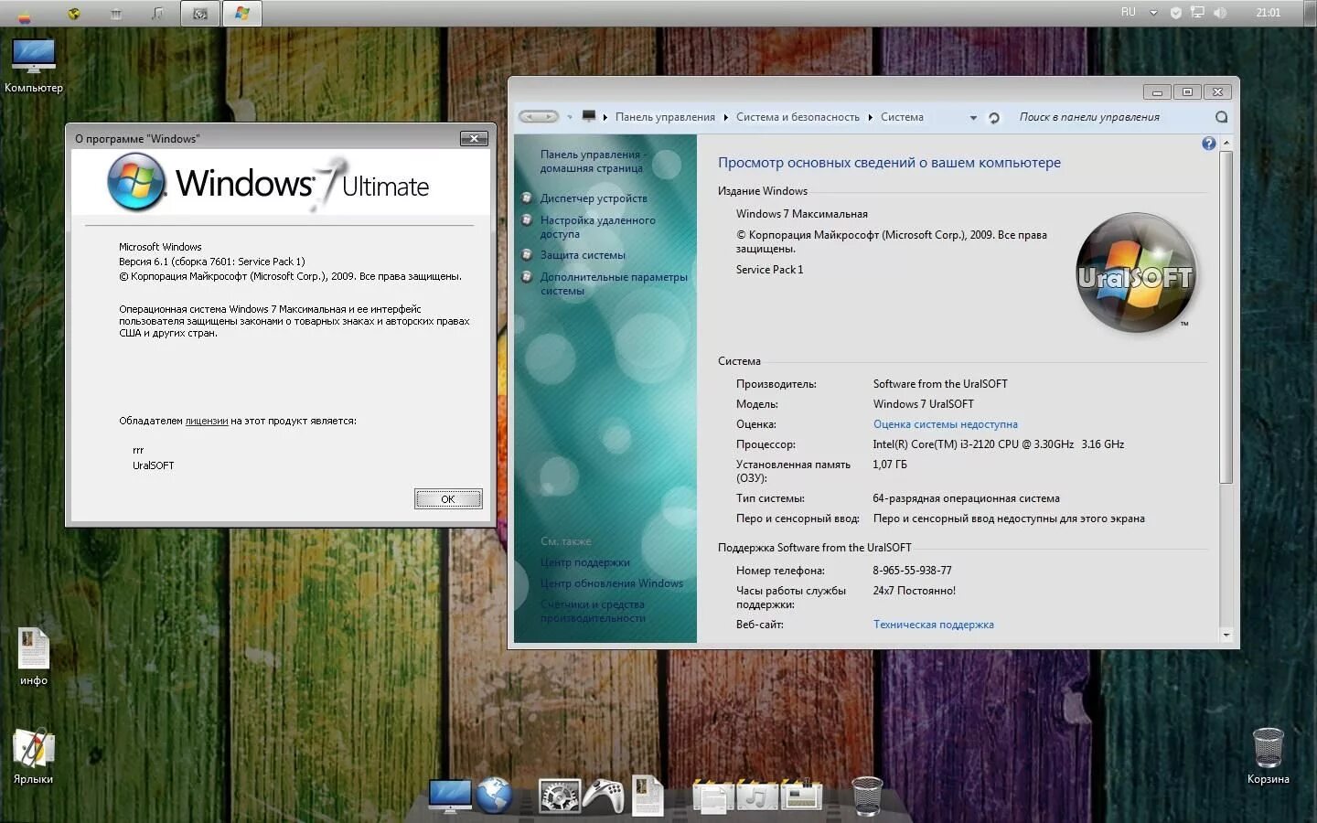The height and width of the screenshot is (823, 1317).
Task: Minimize the System window
Action: (1157, 91)
